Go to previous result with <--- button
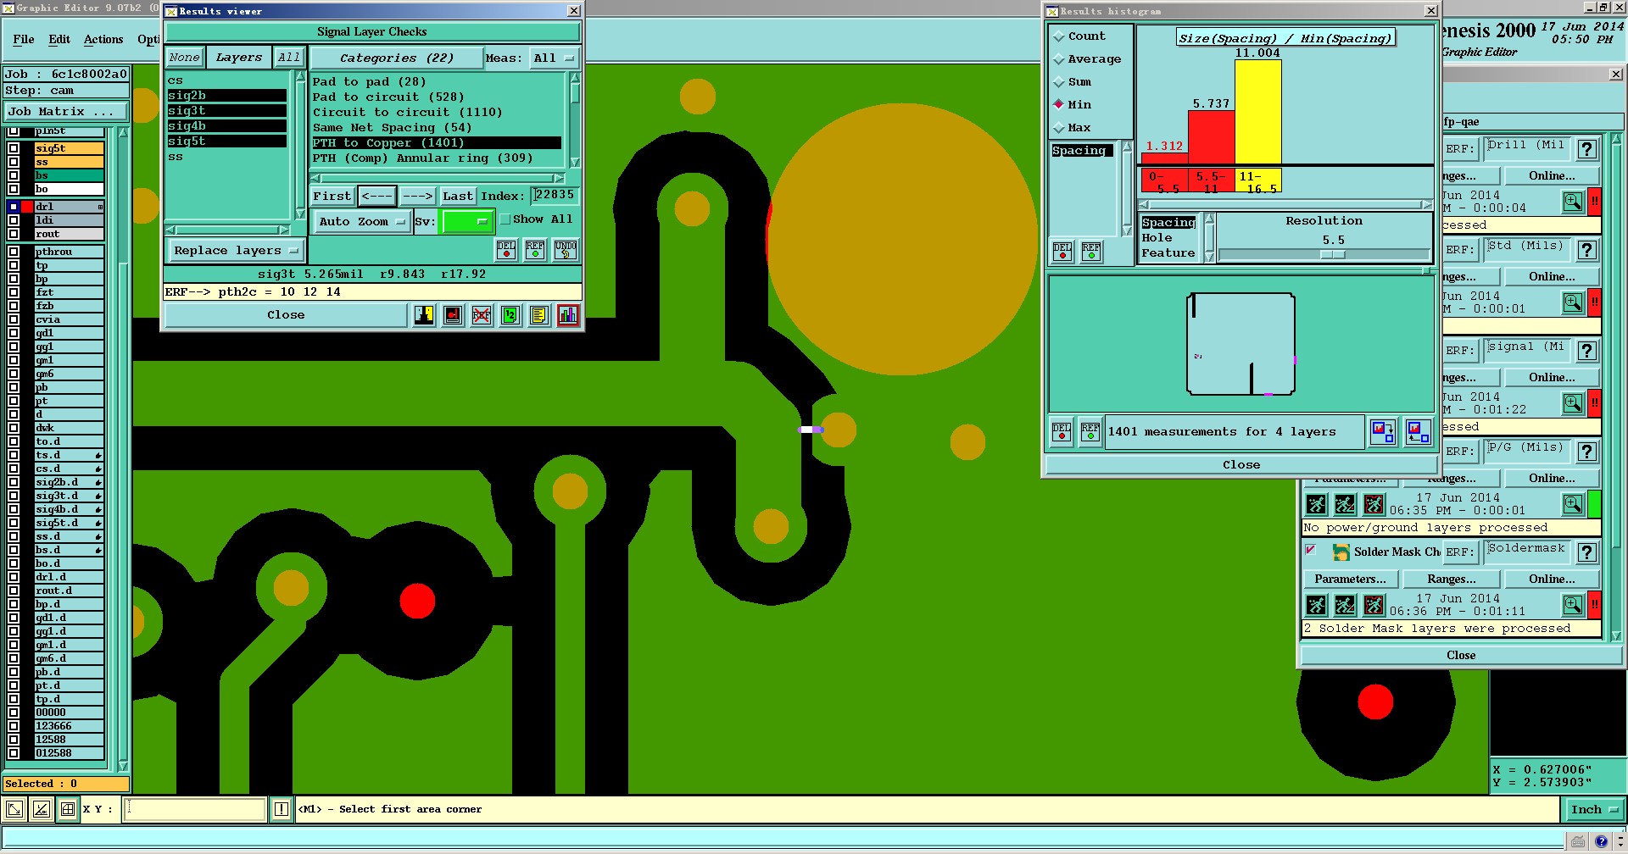 click(x=376, y=197)
